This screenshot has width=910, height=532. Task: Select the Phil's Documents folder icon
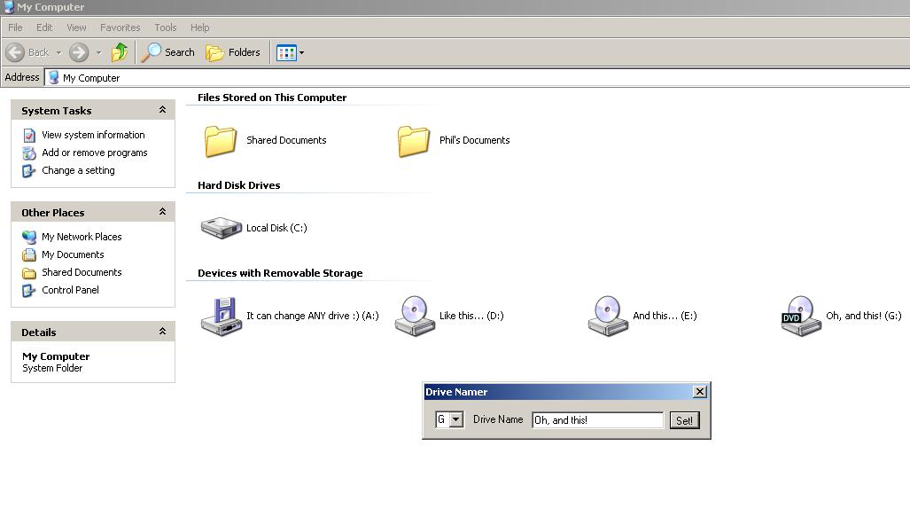[414, 141]
